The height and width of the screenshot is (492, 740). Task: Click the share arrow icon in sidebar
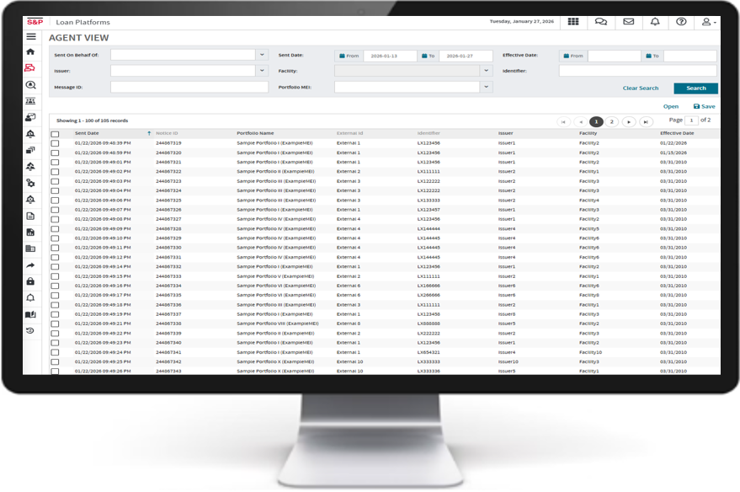click(x=31, y=265)
